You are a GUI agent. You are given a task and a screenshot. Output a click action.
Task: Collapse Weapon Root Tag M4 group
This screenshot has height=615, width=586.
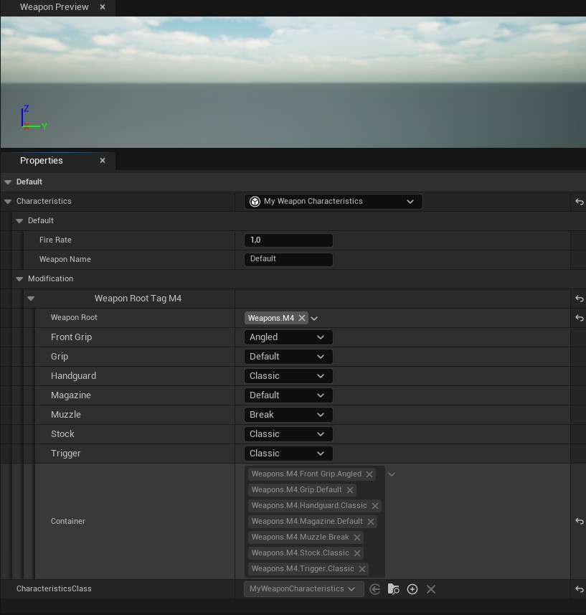(31, 299)
